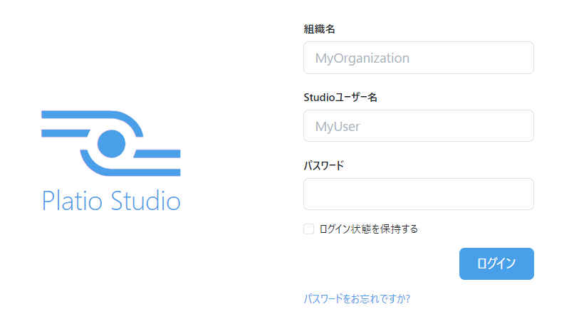This screenshot has width=574, height=324.
Task: Enable the ログイン状態を保持する checkbox
Action: point(308,229)
